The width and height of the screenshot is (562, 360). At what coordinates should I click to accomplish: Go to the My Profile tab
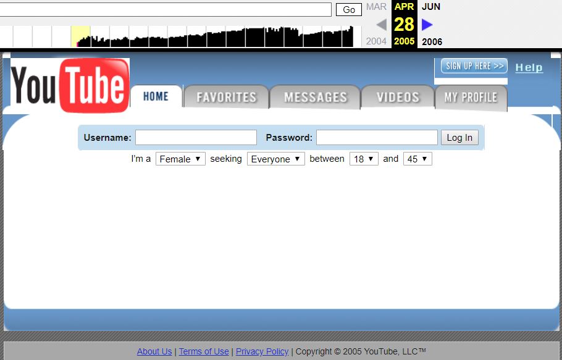[471, 98]
